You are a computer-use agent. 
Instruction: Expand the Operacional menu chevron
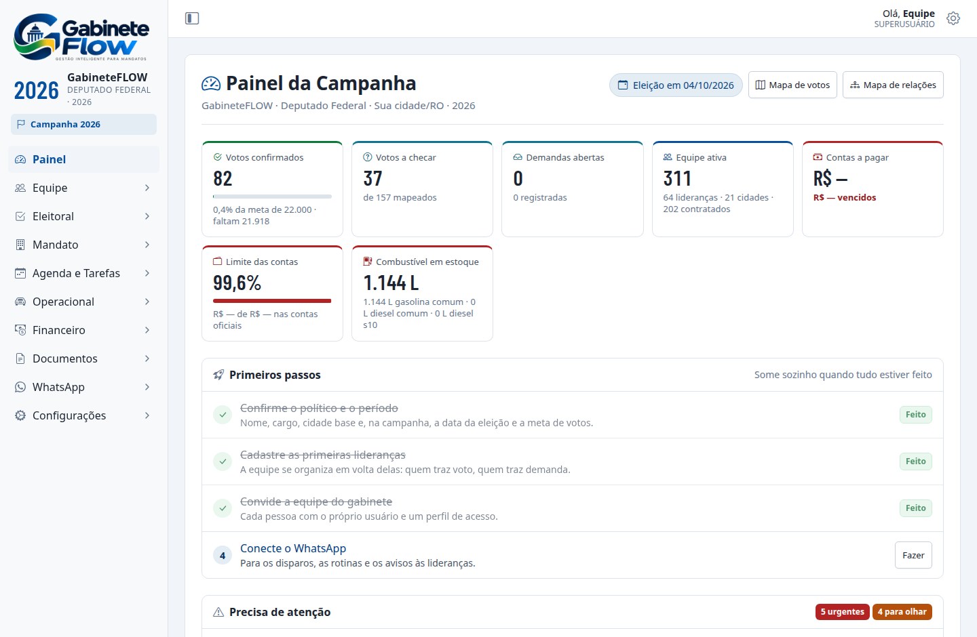coord(147,302)
